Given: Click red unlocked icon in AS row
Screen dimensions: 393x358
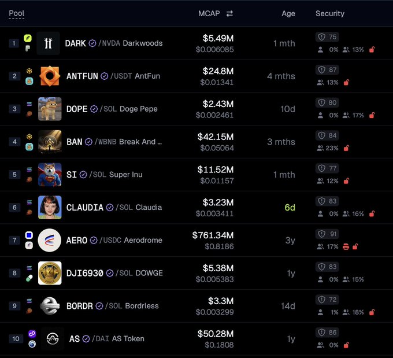Looking at the screenshot, I should click(346, 345).
